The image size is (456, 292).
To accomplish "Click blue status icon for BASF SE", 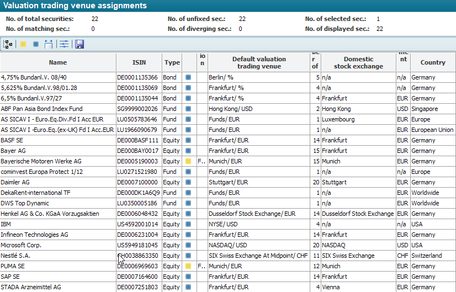I will (188, 140).
